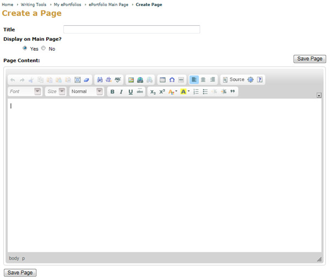
Task: Click the editor resize handle
Action: click(319, 259)
